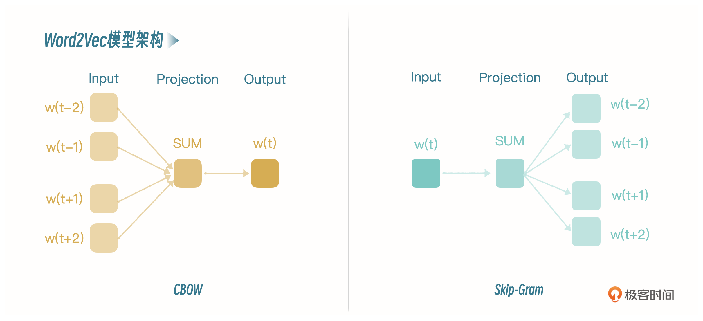Image resolution: width=703 pixels, height=321 pixels.
Task: Click the CBOW Projection column header
Action: coord(187,79)
